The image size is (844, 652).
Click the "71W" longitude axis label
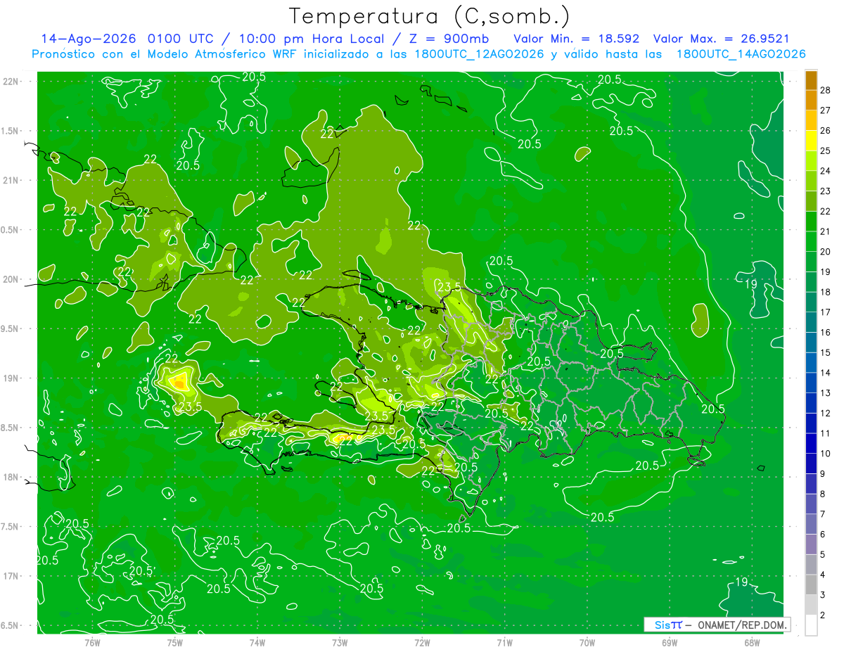point(504,642)
